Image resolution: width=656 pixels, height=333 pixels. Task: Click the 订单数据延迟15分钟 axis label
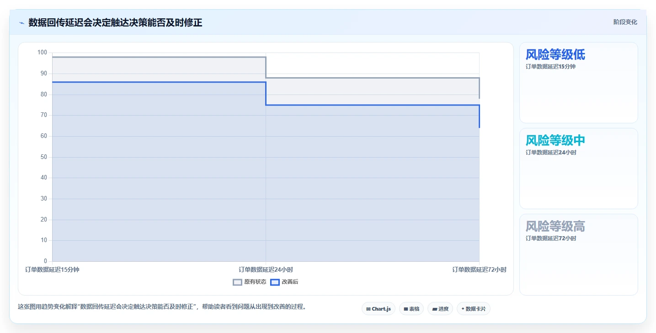(x=52, y=270)
